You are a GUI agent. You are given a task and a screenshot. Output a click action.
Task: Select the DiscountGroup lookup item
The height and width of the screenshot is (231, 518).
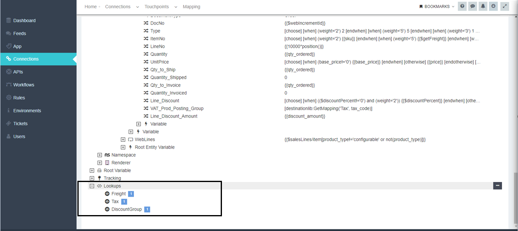point(127,209)
